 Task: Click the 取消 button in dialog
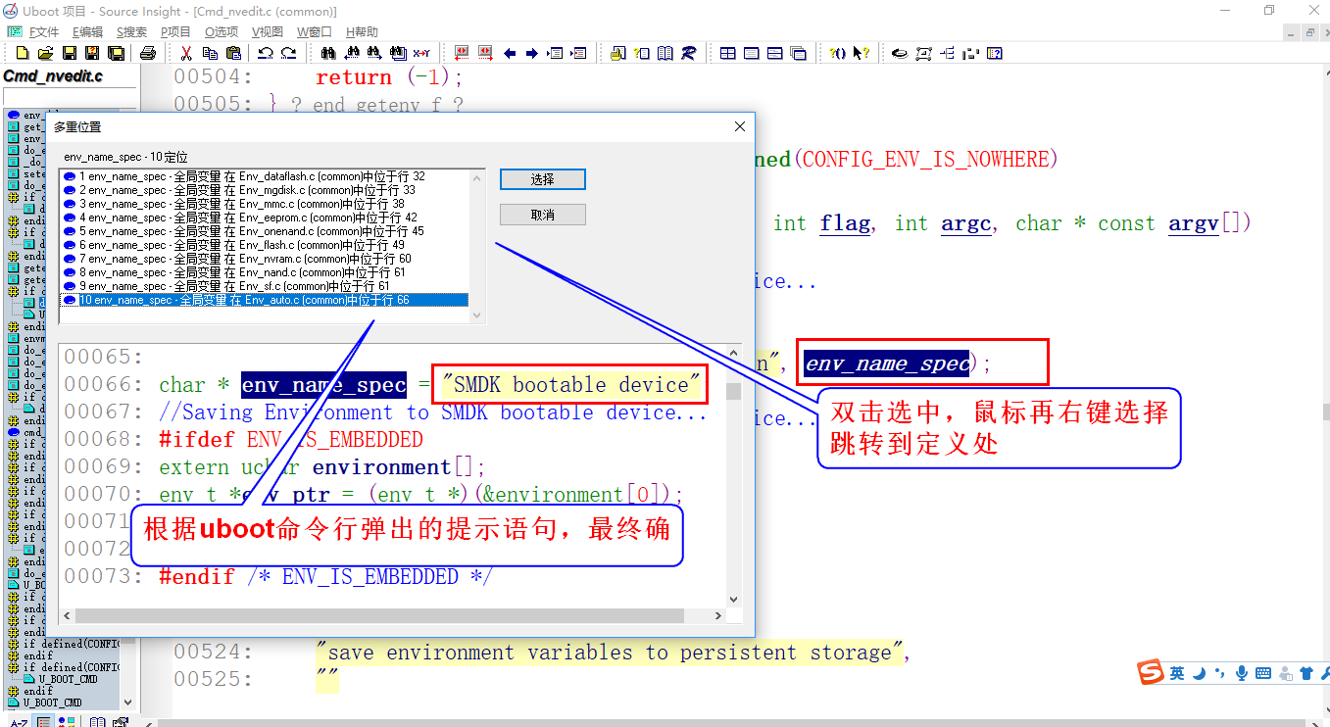543,215
